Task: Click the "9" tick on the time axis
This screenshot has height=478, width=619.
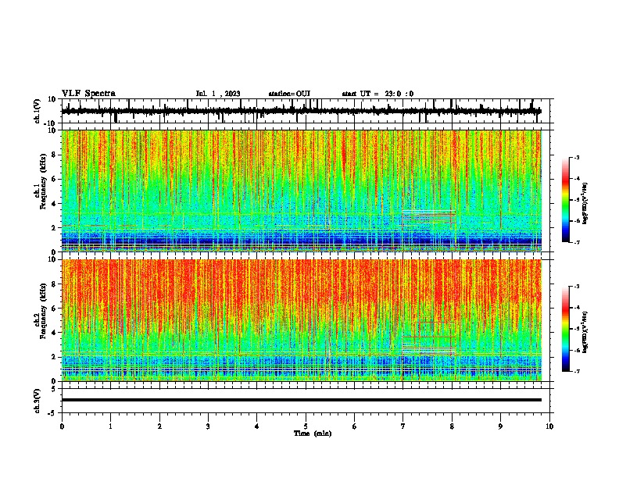Action: [500, 426]
